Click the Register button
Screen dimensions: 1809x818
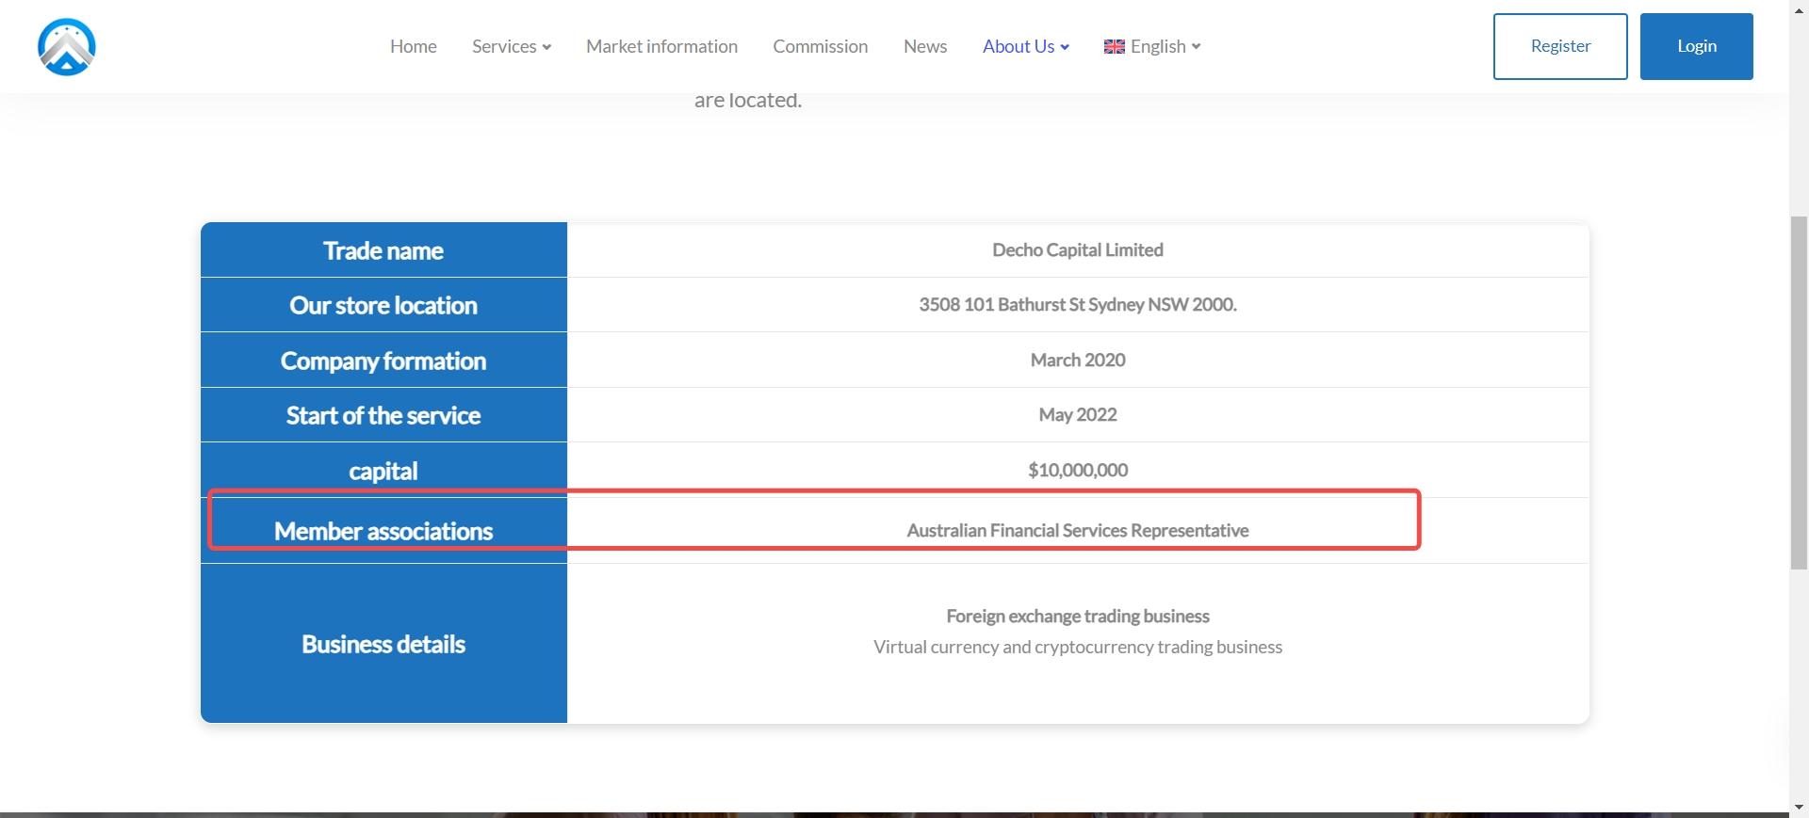click(1560, 46)
